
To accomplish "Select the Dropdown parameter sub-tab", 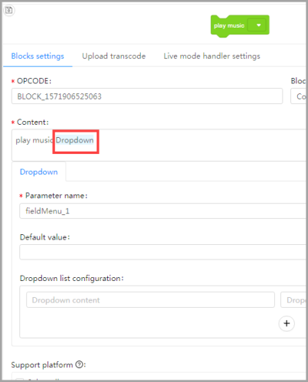I will (39, 172).
